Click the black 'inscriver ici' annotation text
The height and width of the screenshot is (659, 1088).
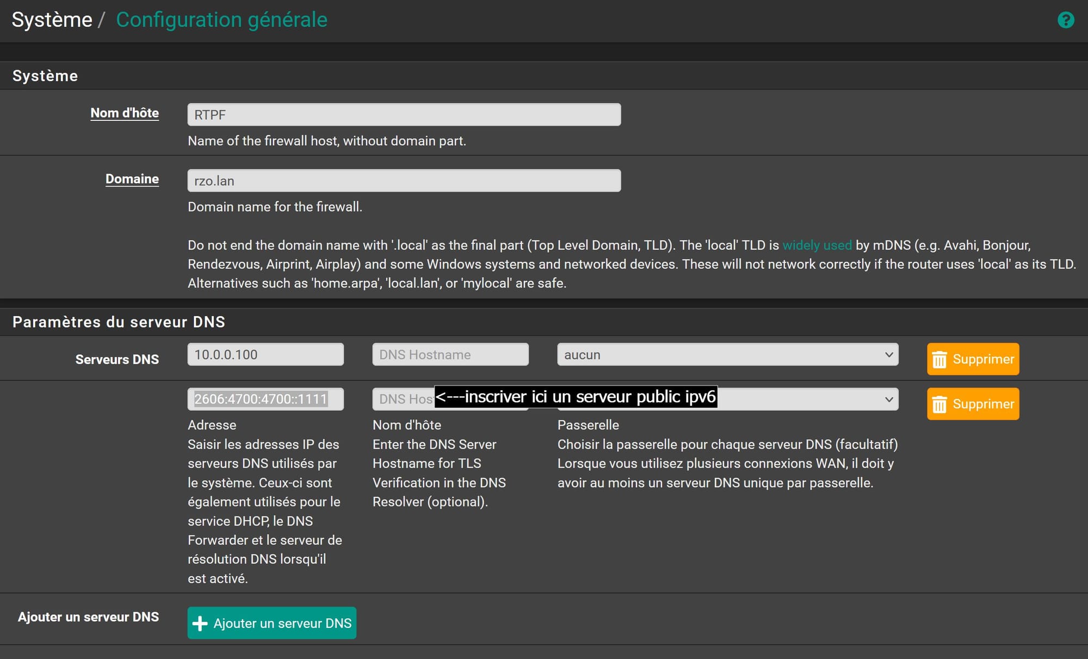tap(576, 397)
